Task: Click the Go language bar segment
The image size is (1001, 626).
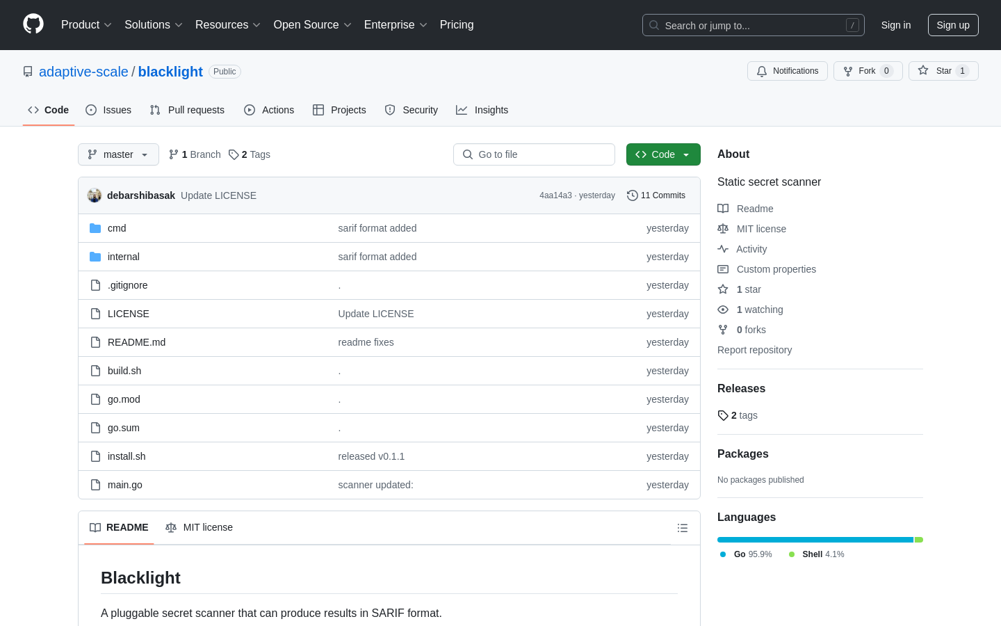Action: pyautogui.click(x=815, y=540)
